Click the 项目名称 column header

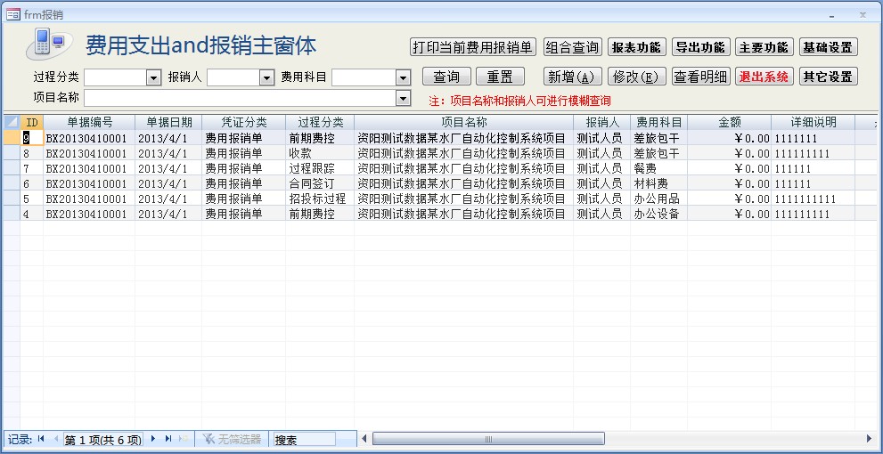pos(464,122)
